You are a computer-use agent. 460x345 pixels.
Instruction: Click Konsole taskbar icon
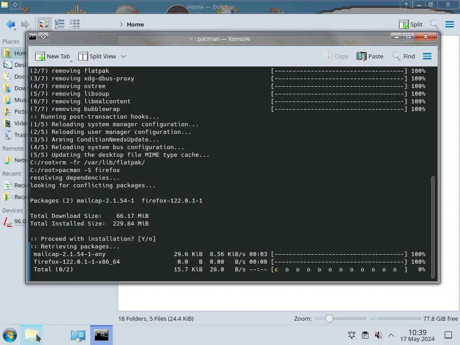(x=101, y=335)
